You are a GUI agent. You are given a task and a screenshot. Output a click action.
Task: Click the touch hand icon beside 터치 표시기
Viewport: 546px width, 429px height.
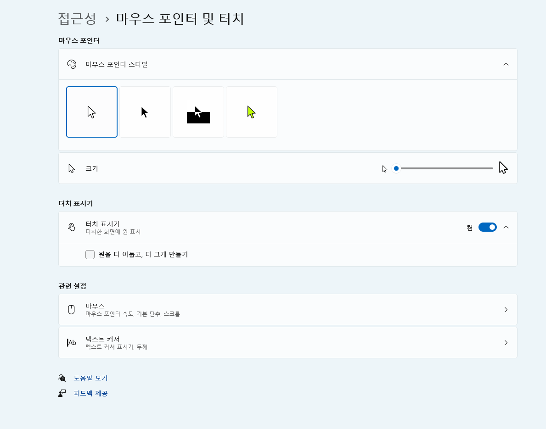click(x=71, y=227)
